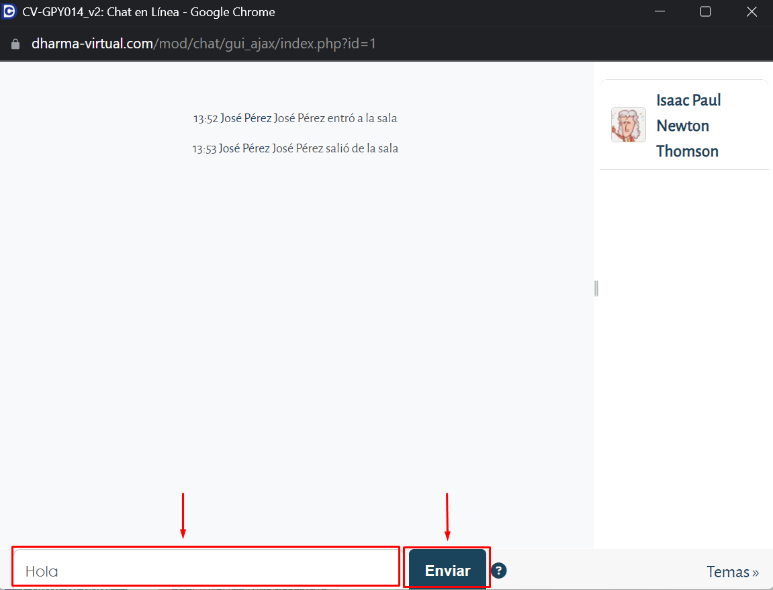Click the dharma-virtual.com domain in address bar
This screenshot has height=590, width=773.
click(92, 44)
